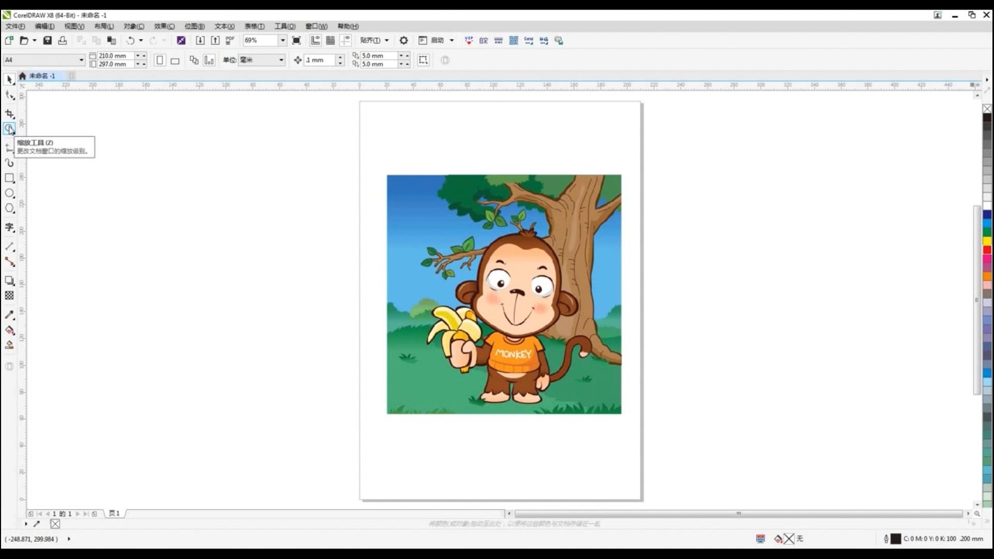Toggle show grid button
This screenshot has width=994, height=559.
(330, 40)
